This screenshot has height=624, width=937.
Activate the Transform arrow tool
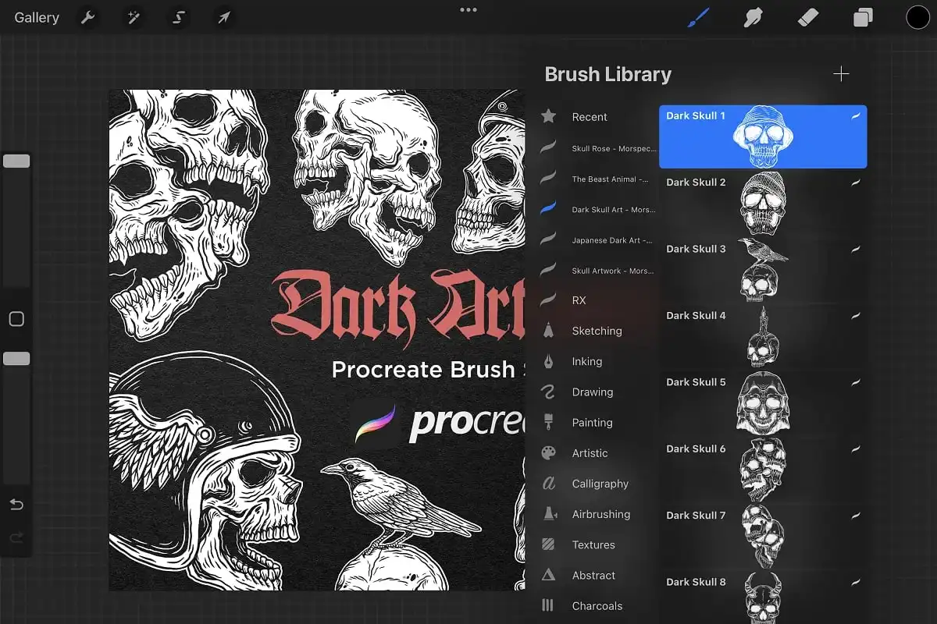pyautogui.click(x=224, y=17)
